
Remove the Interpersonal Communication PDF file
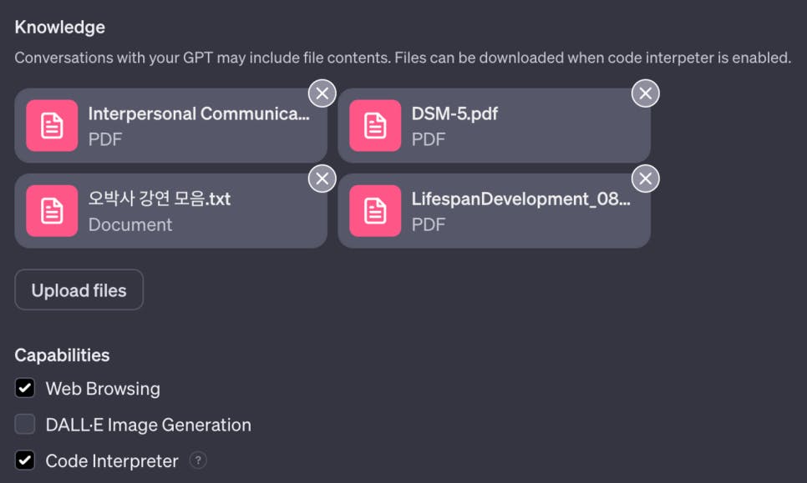(x=322, y=93)
